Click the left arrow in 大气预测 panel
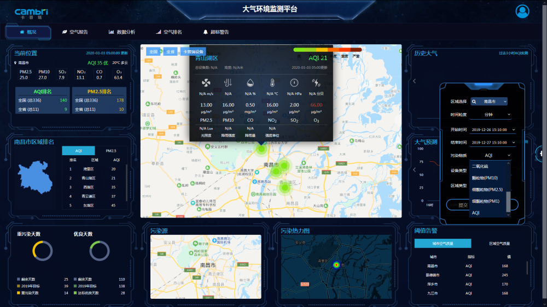Screen dimensions: 547x307 coord(415,170)
